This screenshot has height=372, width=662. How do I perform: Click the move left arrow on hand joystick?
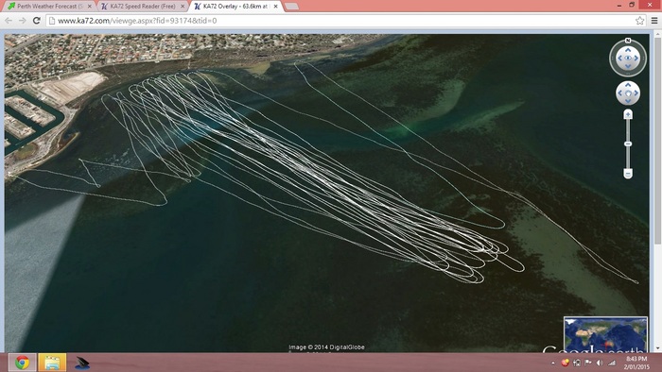620,93
